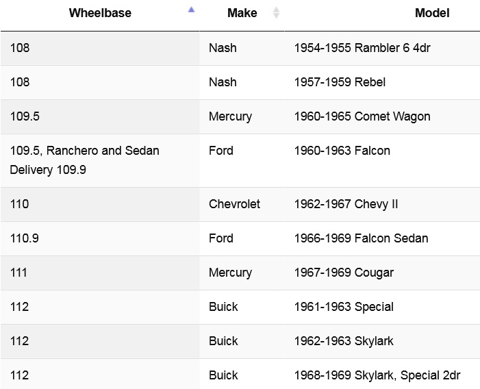
Task: Select the 110.9 wheelbase cell
Action: (100, 238)
